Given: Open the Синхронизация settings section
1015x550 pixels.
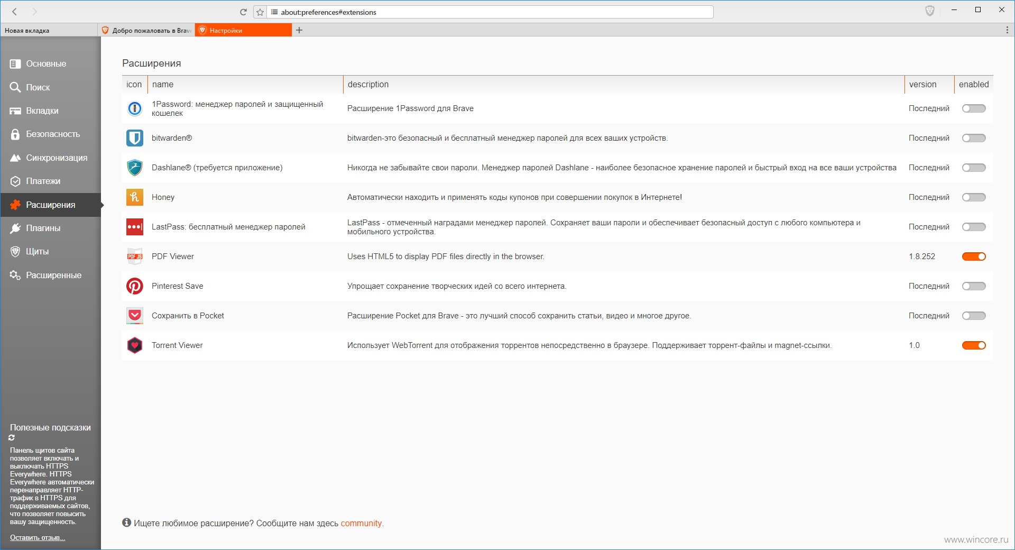Looking at the screenshot, I should 51,158.
